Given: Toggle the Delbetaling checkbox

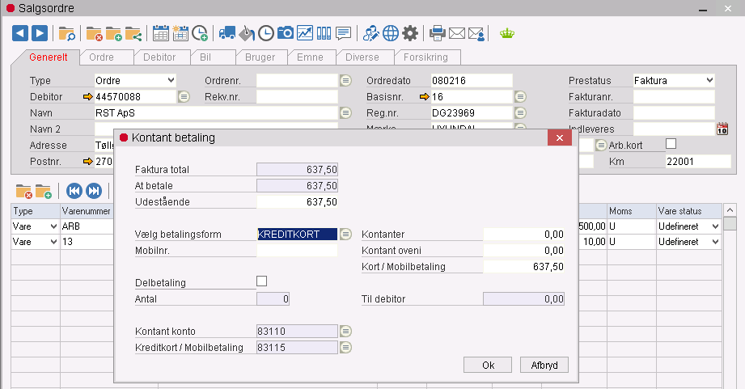Looking at the screenshot, I should point(262,281).
